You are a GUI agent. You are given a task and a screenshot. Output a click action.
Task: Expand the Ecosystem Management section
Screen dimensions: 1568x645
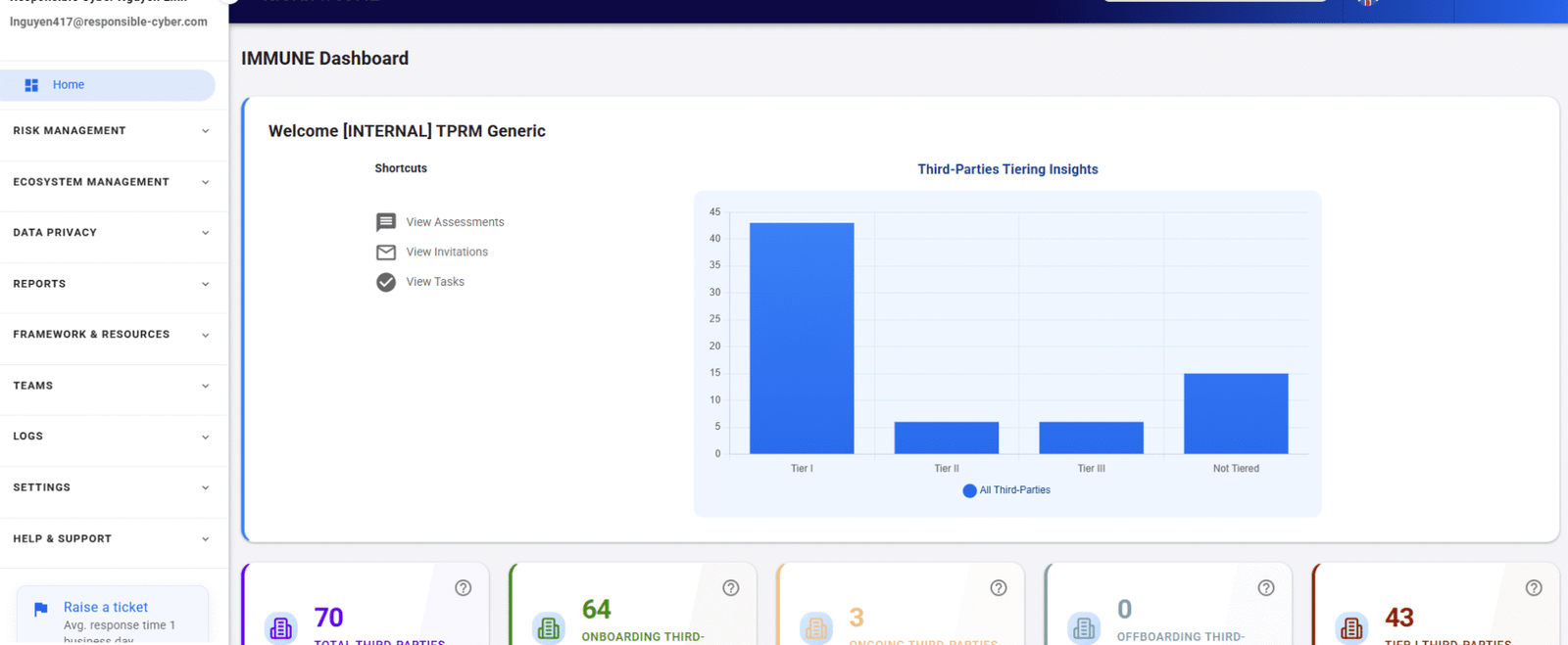pyautogui.click(x=113, y=182)
